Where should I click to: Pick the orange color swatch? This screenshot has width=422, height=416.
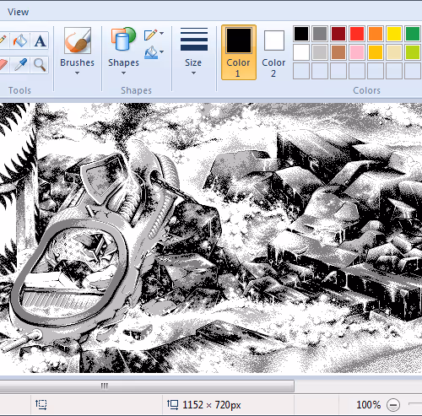click(376, 34)
